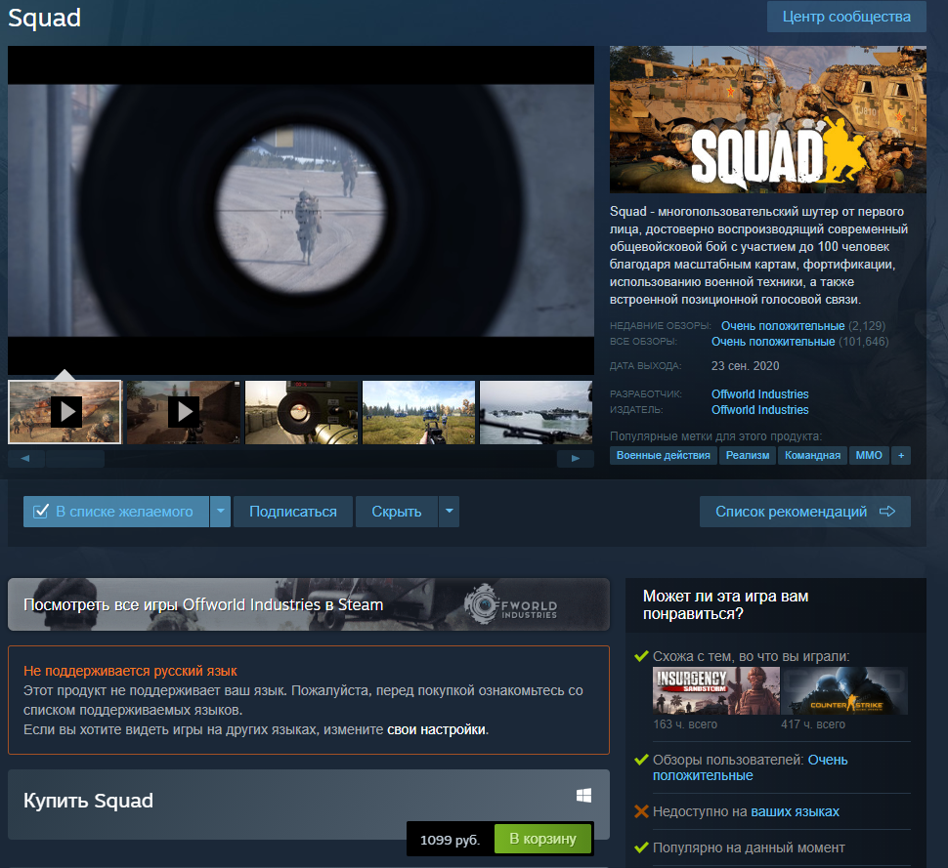Click the thumbnail strip scrollbar handle
Image resolution: width=948 pixels, height=868 pixels.
(75, 459)
